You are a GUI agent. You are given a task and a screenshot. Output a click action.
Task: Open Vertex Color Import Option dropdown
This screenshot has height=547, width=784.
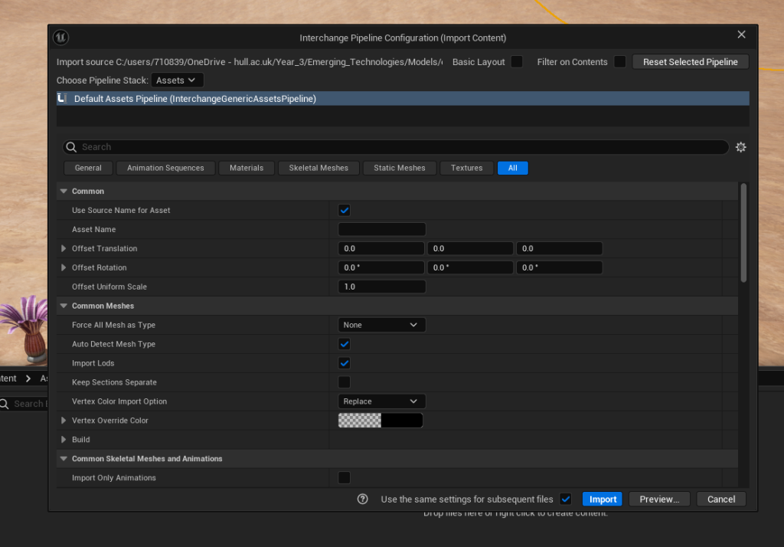tap(381, 401)
